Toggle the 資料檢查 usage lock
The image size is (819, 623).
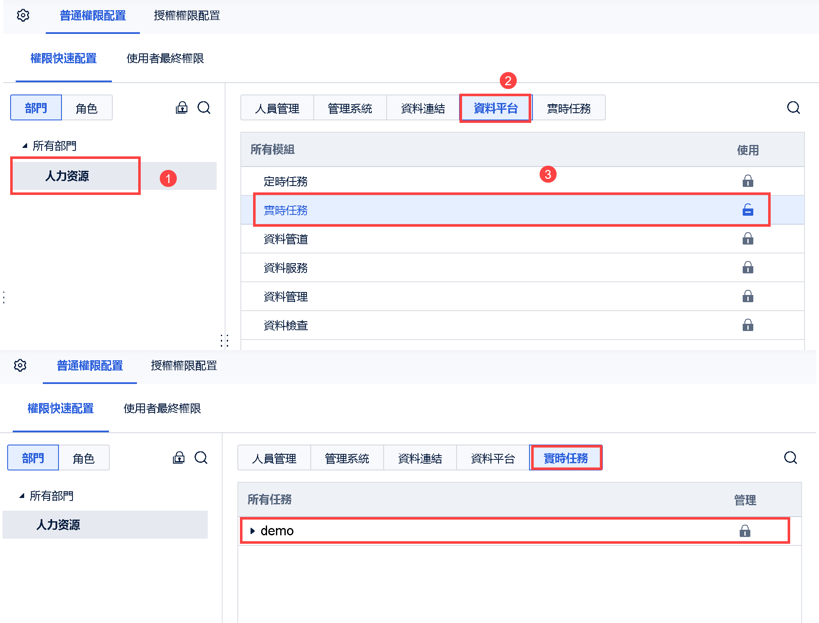coord(748,325)
